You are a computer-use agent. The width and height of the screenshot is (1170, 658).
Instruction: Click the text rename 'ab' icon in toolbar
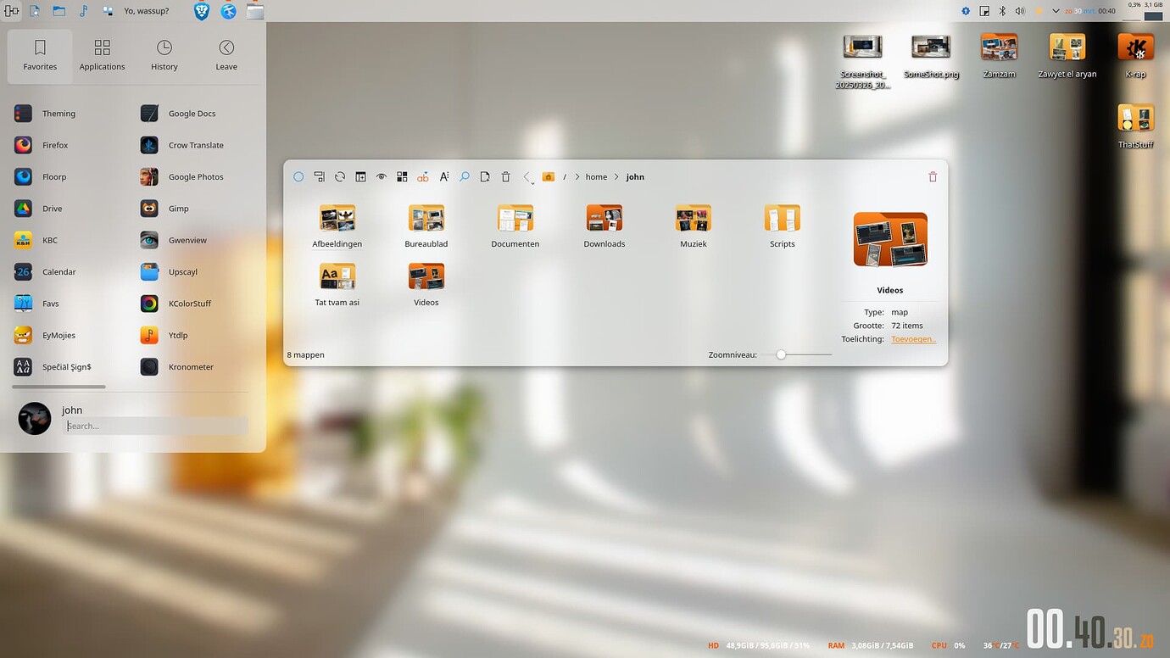click(x=423, y=176)
